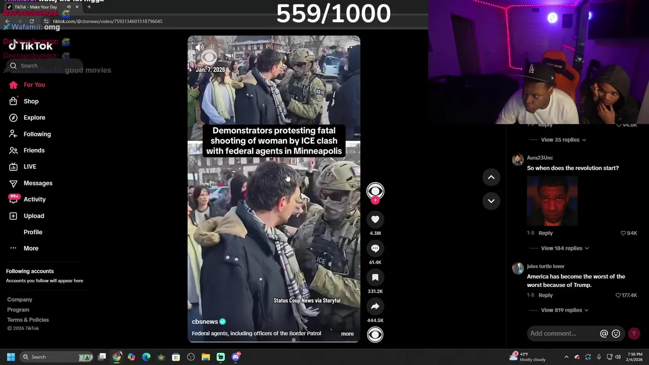Open the weather widget, 43°F Mostly cloudy
Screen dimensions: 649x365
pyautogui.click(x=527, y=357)
